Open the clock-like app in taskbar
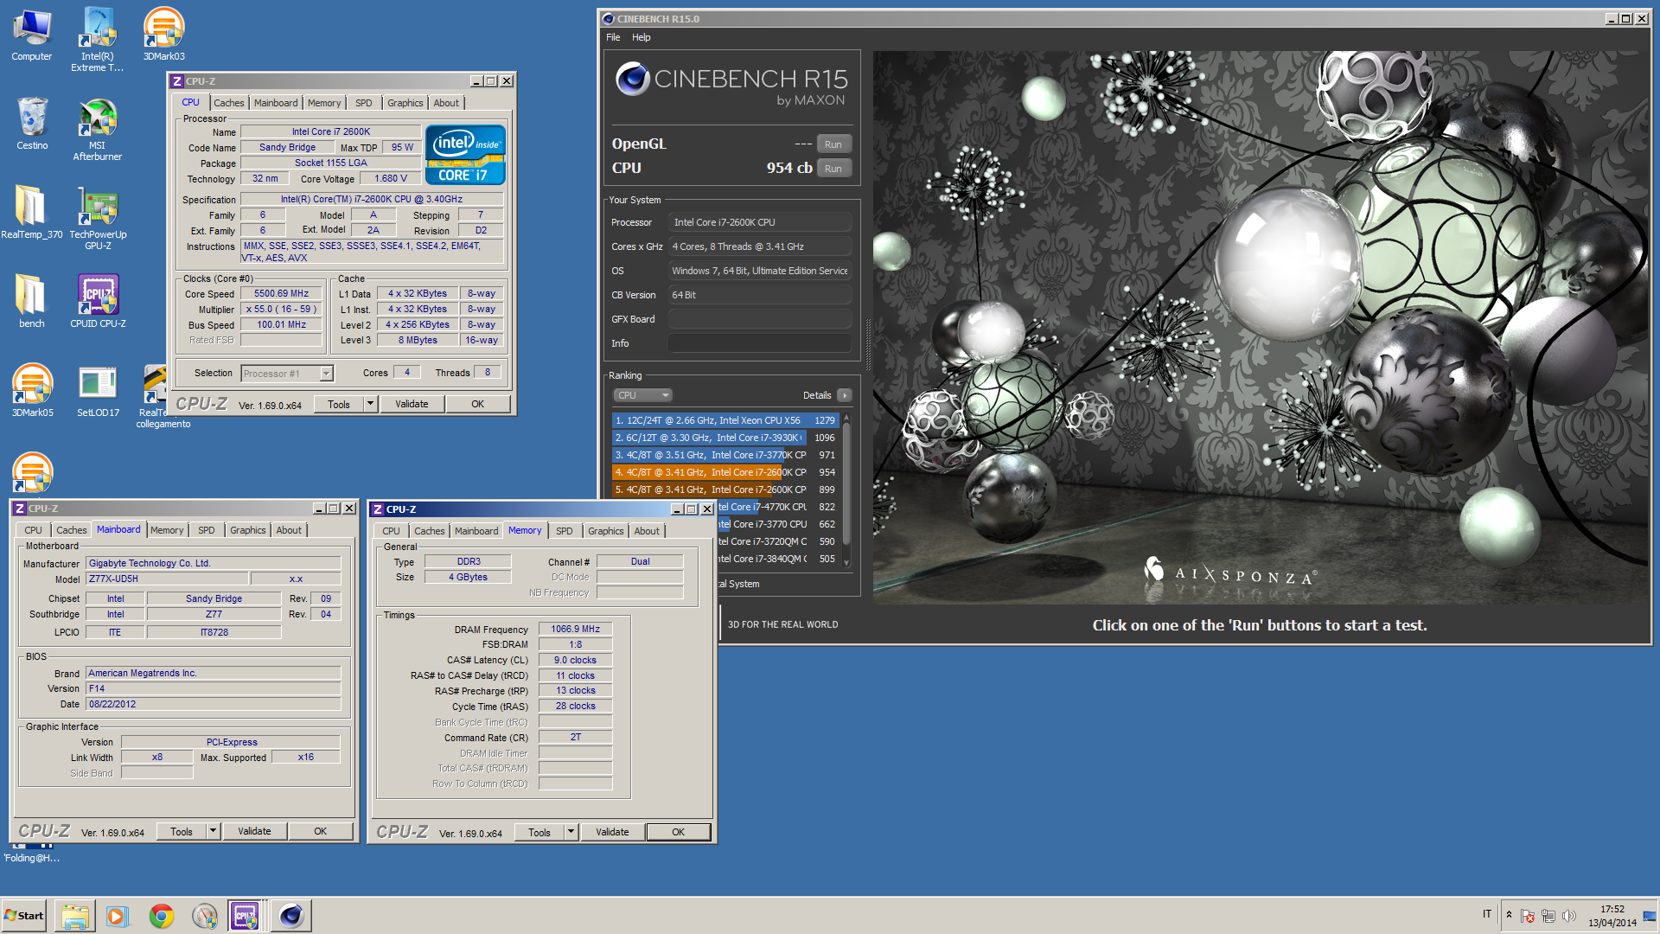 (204, 915)
